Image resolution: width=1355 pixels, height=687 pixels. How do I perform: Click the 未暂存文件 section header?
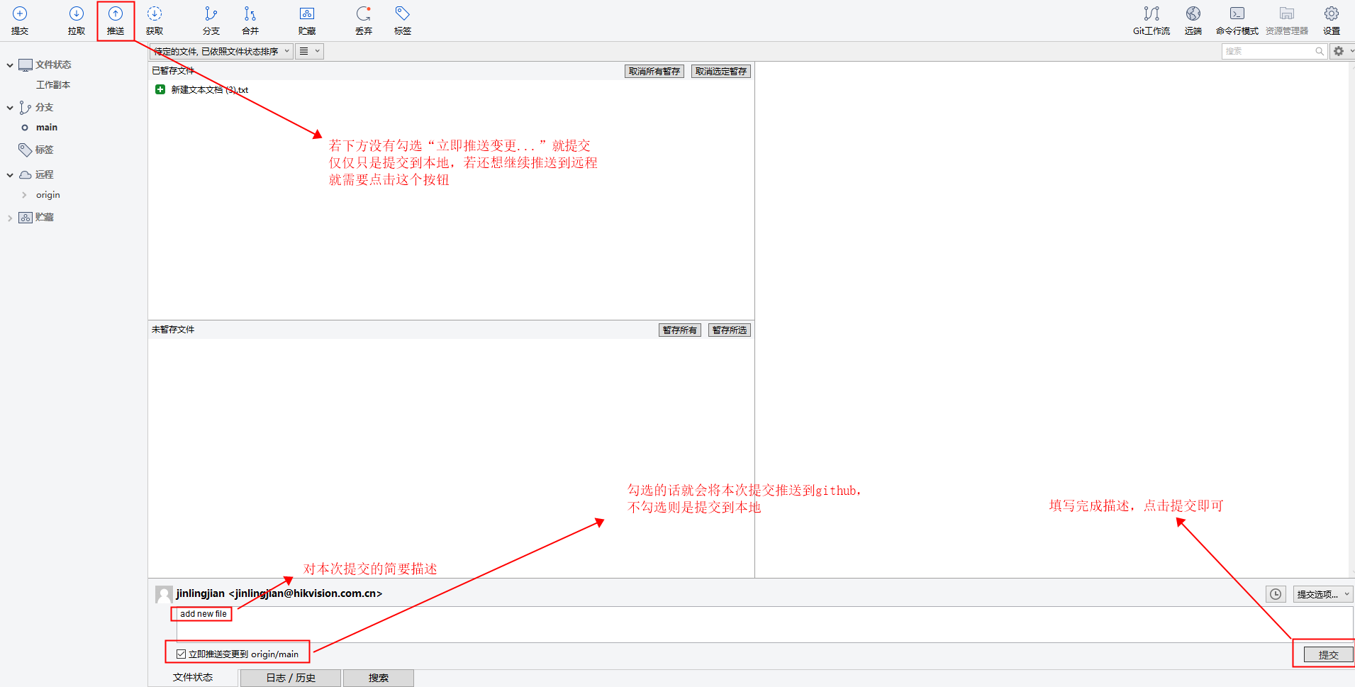173,330
